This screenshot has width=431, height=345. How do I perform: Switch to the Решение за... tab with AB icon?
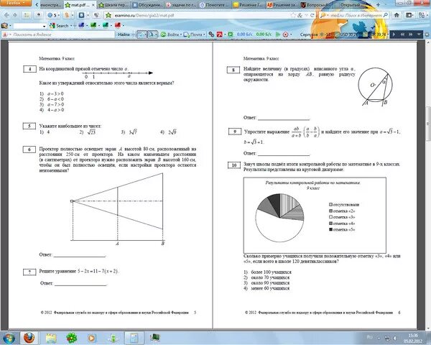click(x=282, y=5)
